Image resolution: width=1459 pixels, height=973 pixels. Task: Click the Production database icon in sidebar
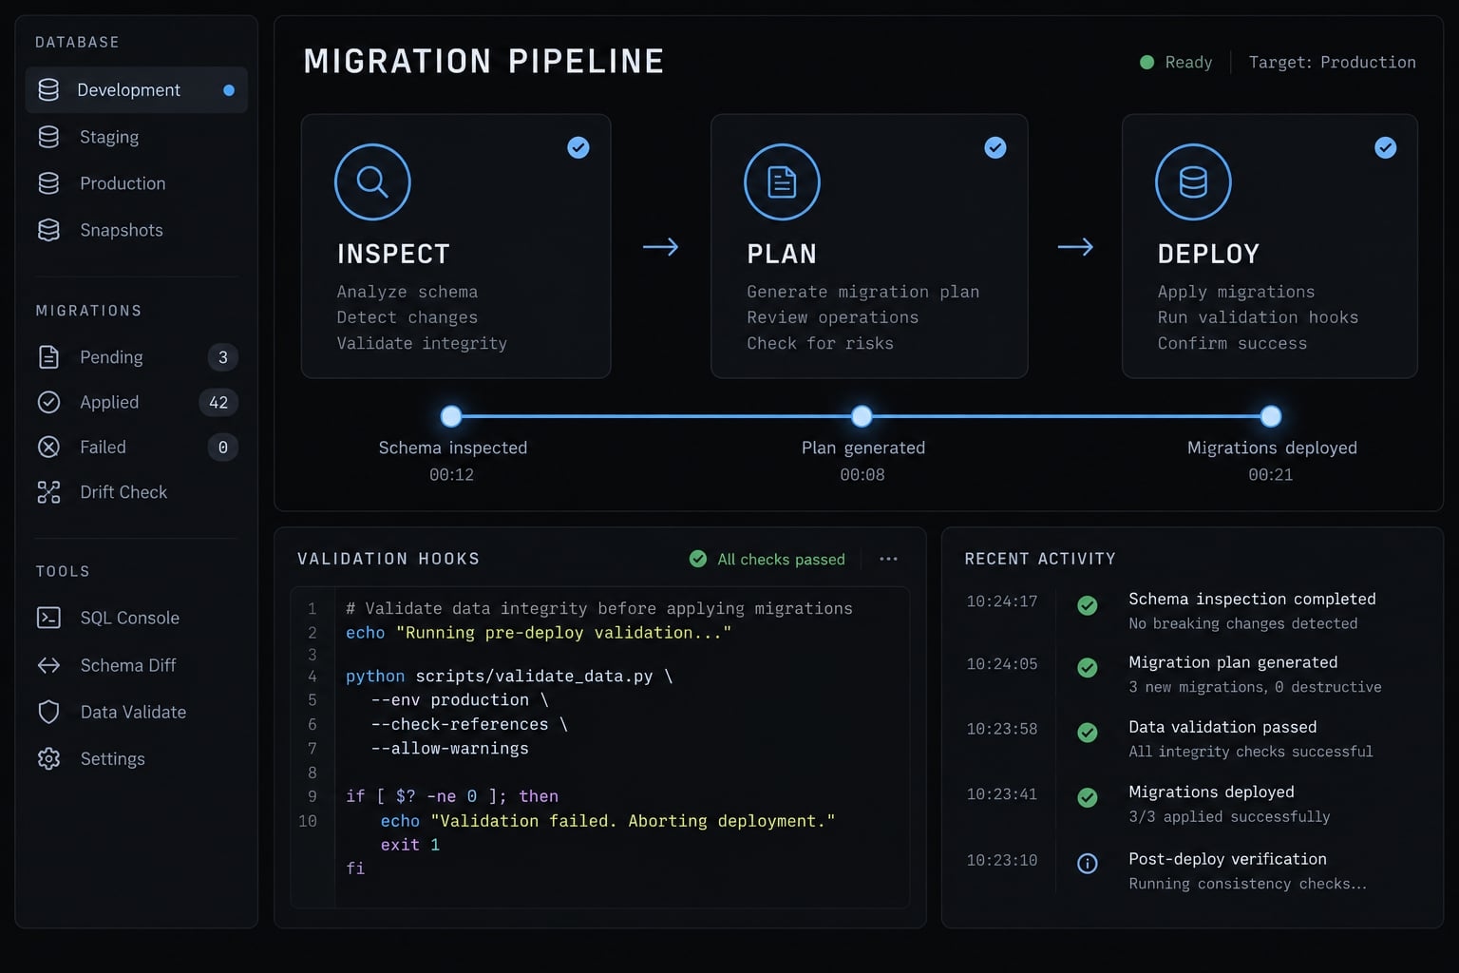48,183
